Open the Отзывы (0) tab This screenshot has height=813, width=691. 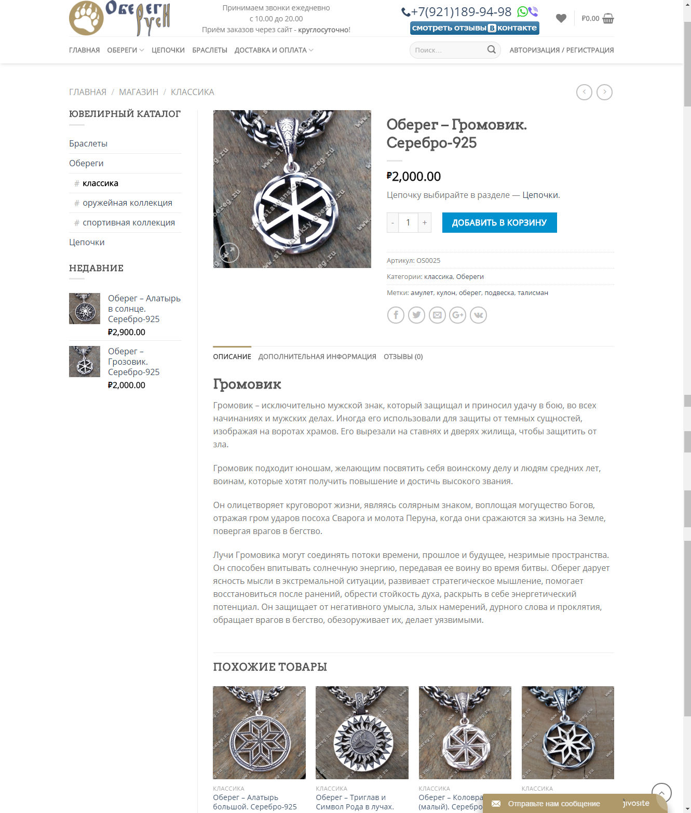pyautogui.click(x=403, y=357)
